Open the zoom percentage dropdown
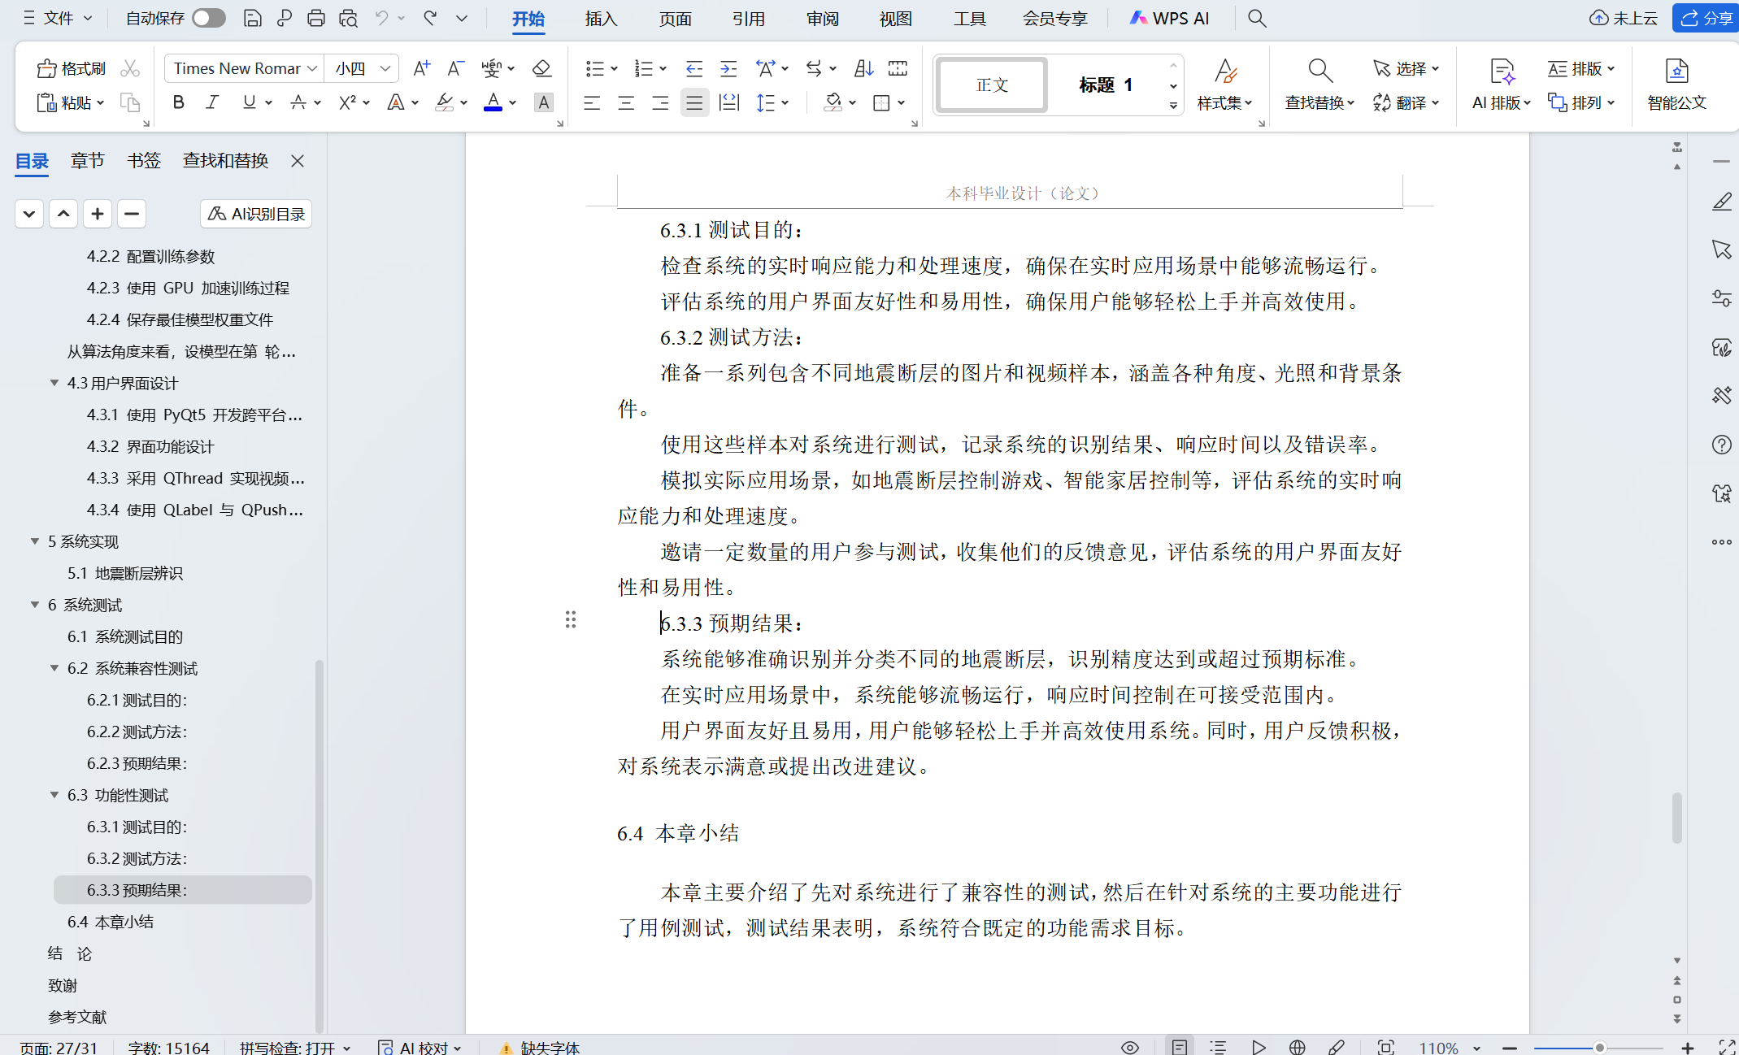1739x1055 pixels. (x=1476, y=1048)
